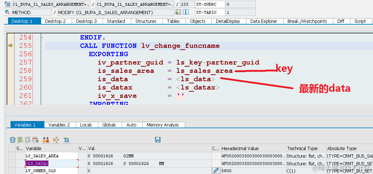Screen dimensions: 373x174
Task: Switch to the Break./Watchpoints tab
Action: pos(307,21)
